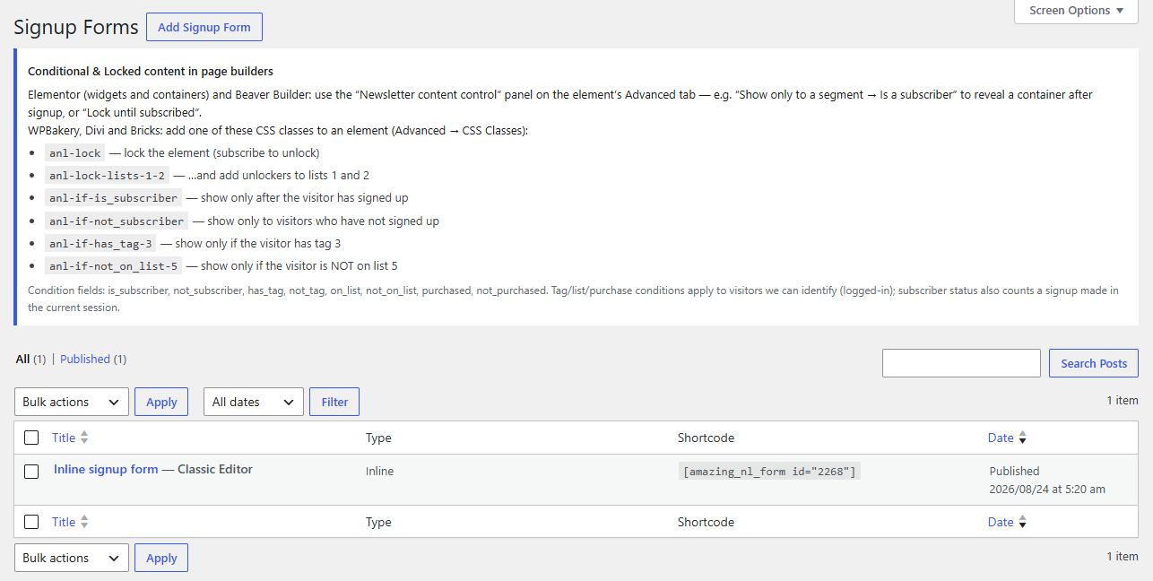Sort by Date in table footer
1153x581 pixels.
(x=1001, y=522)
